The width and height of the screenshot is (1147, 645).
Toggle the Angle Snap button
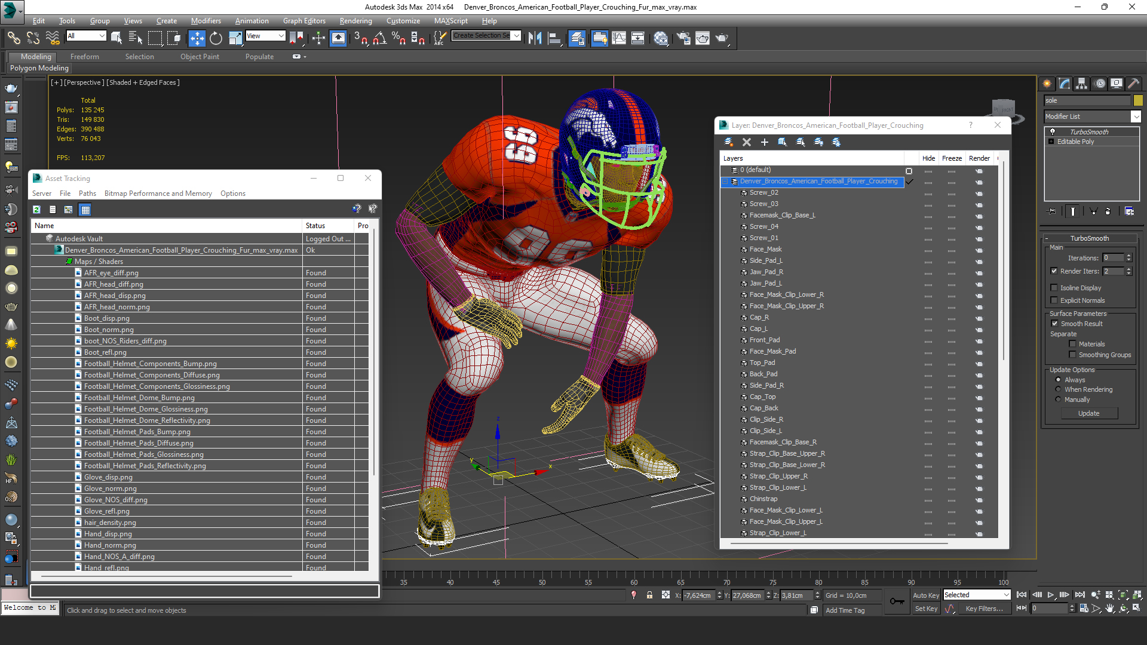coord(379,38)
